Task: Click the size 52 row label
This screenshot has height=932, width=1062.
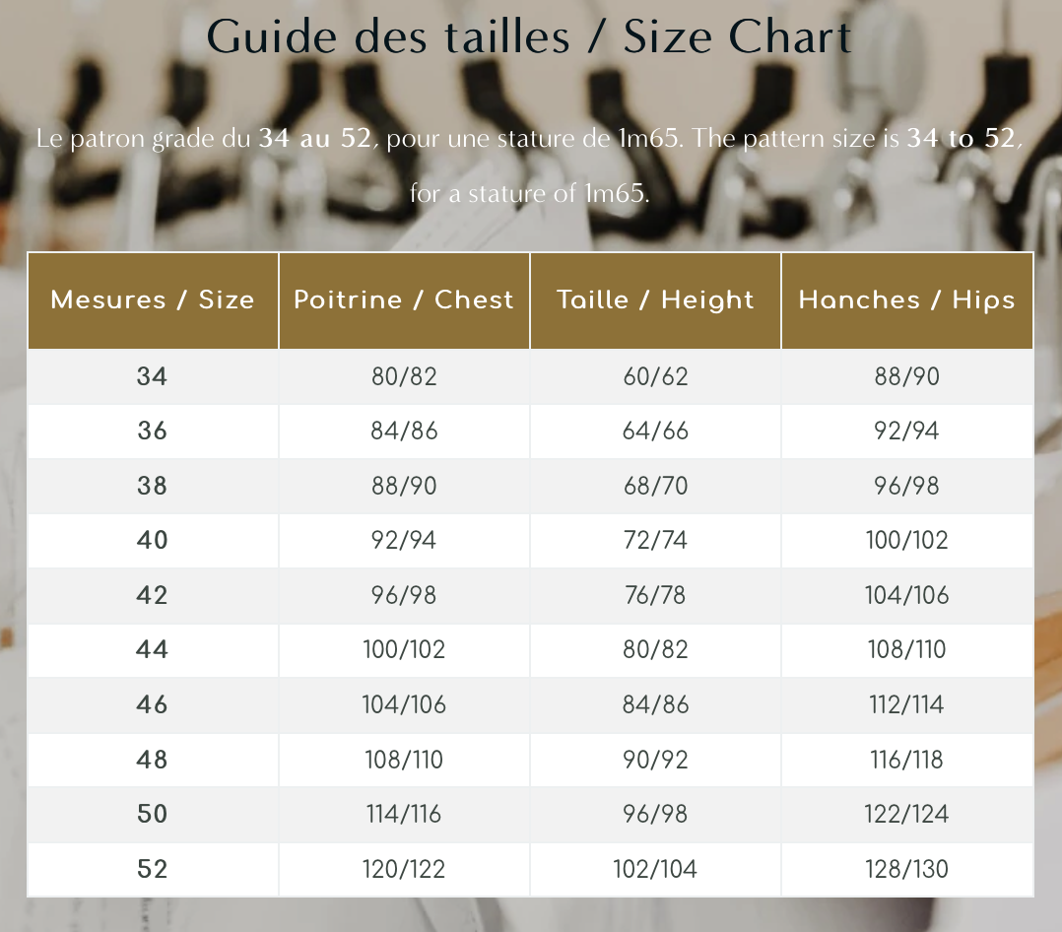Action: [153, 869]
